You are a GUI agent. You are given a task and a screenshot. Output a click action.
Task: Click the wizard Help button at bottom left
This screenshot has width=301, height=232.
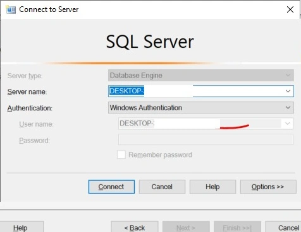[x=21, y=227]
